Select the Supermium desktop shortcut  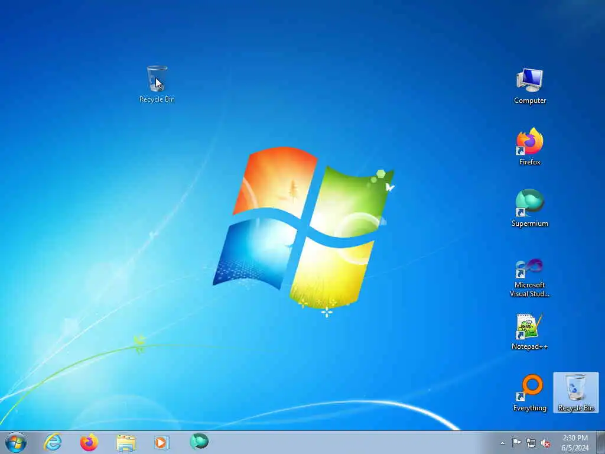coord(530,207)
